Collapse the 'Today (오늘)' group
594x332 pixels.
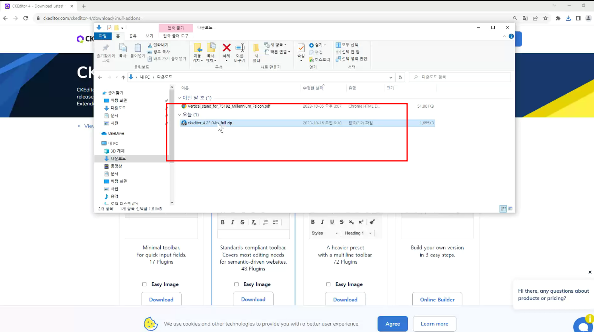click(x=179, y=115)
